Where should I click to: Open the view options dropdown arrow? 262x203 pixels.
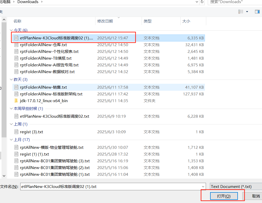247,12
